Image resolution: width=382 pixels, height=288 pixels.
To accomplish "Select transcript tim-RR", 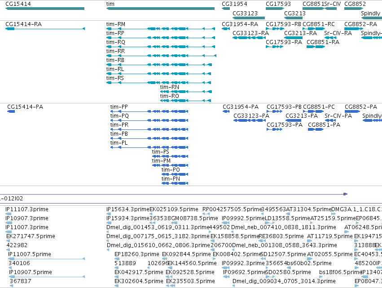I will tap(161, 56).
